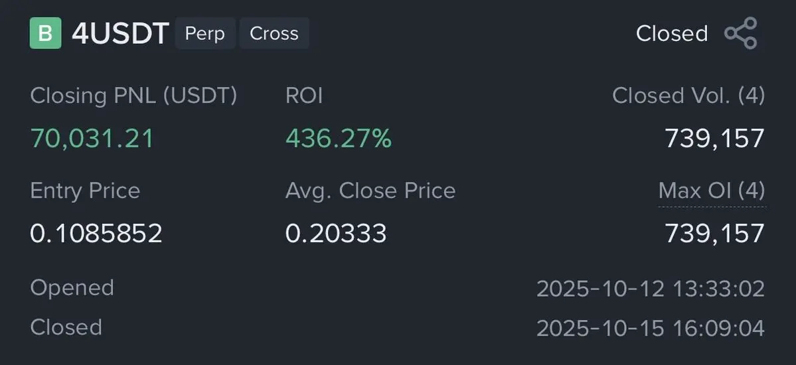The image size is (796, 365).
Task: Click the Closed Vol. value 739,157
Action: point(714,138)
